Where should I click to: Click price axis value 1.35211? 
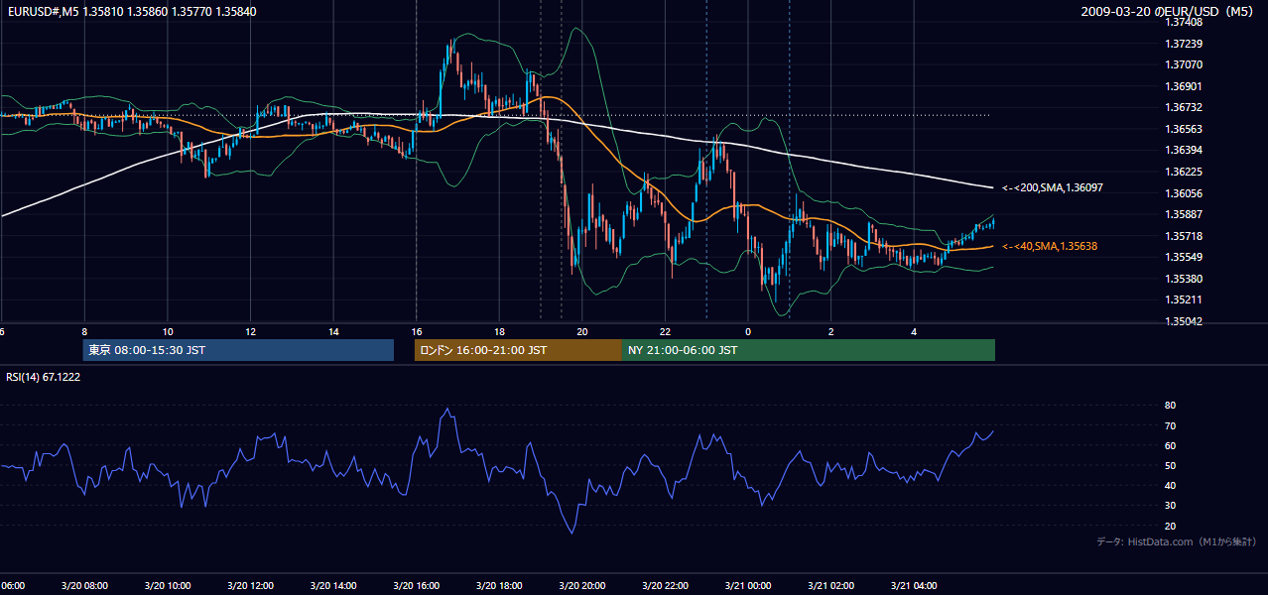1184,299
